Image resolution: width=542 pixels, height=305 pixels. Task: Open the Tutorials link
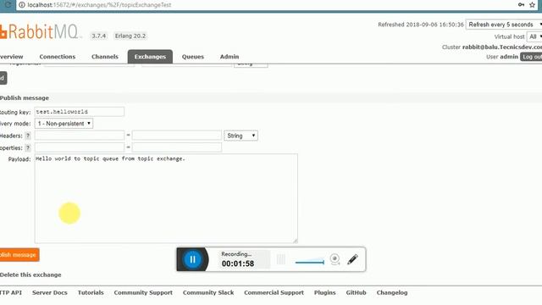click(x=91, y=292)
